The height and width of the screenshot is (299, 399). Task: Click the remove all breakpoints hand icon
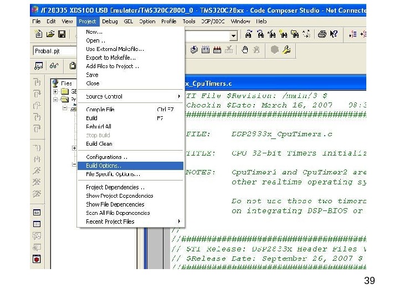tap(257, 50)
